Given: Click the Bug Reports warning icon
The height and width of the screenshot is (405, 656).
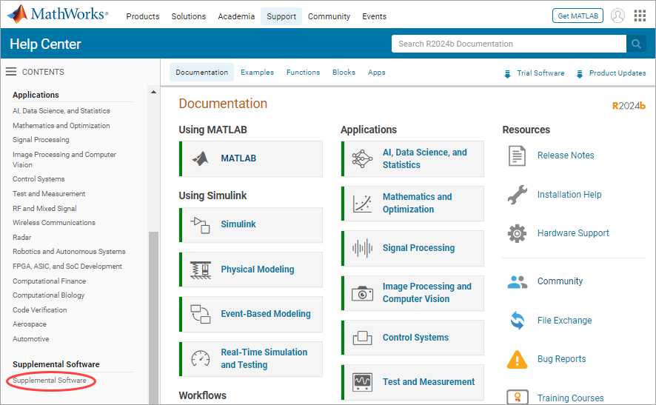Looking at the screenshot, I should pyautogui.click(x=517, y=359).
